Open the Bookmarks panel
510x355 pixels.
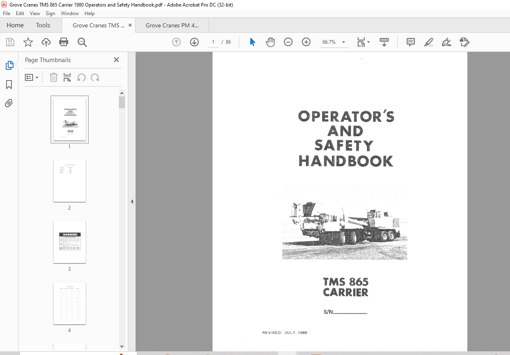(9, 85)
